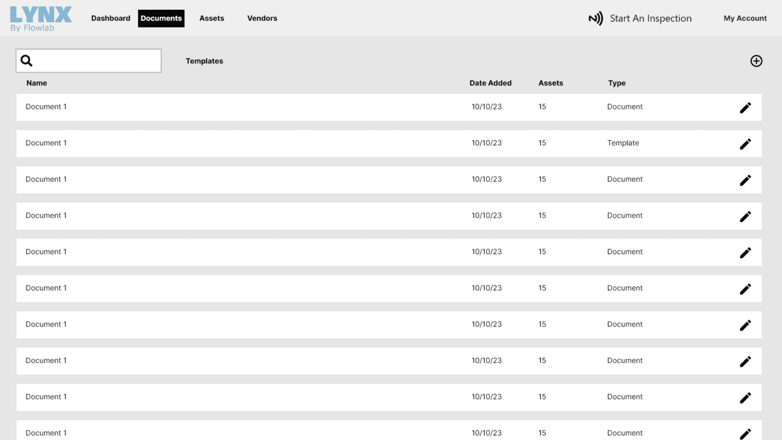Sort by the Date Added column header
This screenshot has height=440, width=782.
click(x=490, y=83)
